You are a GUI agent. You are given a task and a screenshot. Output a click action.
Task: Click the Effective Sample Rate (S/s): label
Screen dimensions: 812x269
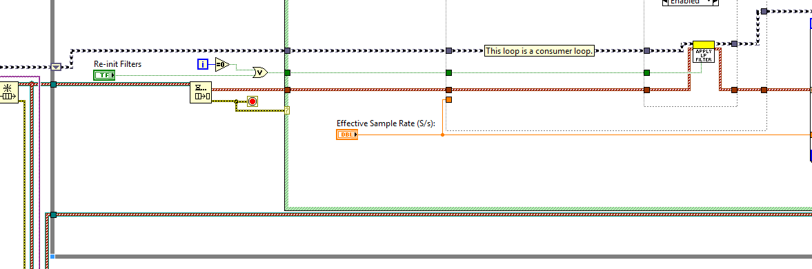tap(386, 123)
